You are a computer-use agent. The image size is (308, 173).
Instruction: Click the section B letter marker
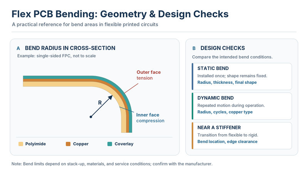194,48
